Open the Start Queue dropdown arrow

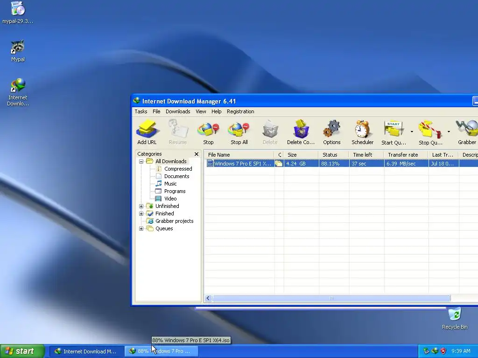click(x=412, y=132)
